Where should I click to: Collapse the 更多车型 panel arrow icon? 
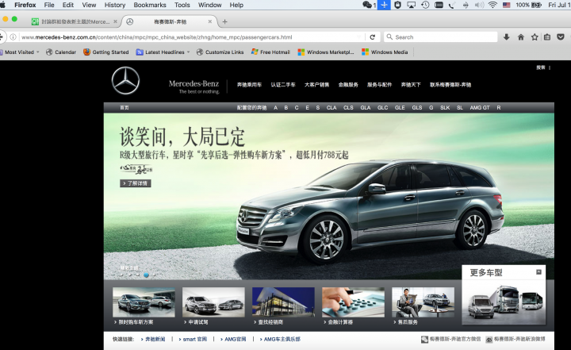[x=538, y=272]
